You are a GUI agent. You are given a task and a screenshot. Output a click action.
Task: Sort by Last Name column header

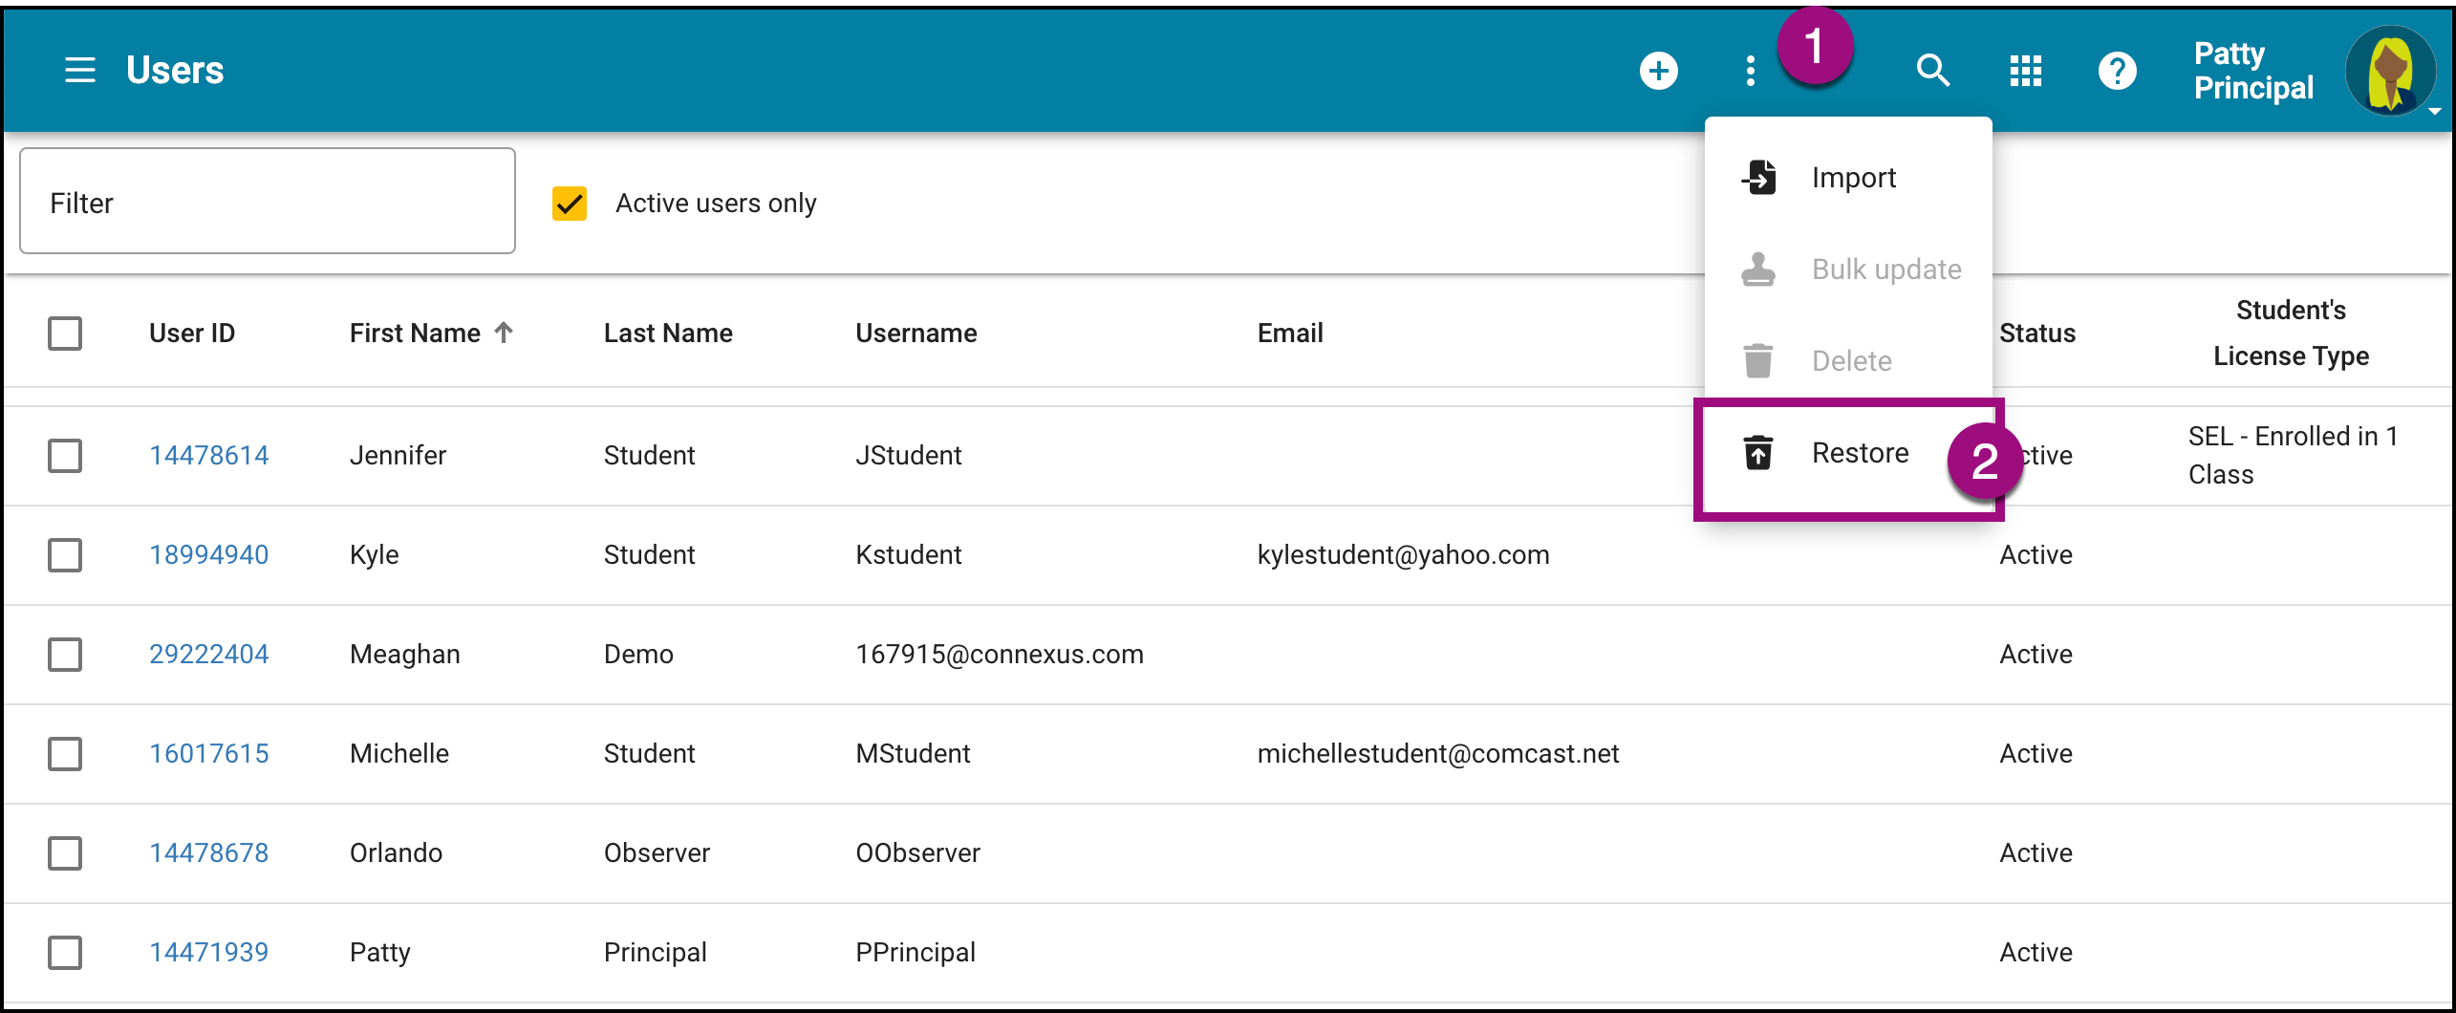click(668, 334)
